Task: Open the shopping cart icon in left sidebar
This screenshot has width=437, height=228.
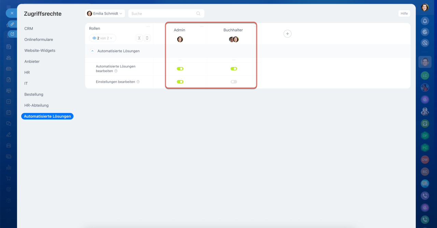Action: point(9,178)
